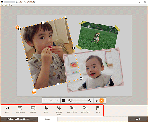Click the Next button
Screen dimensions: 148x122
pos(138,119)
